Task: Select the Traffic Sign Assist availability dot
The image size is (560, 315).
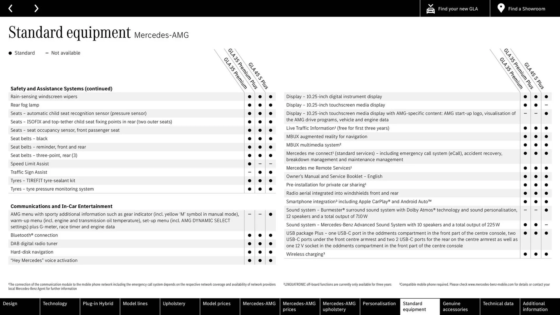Action: tap(260, 172)
